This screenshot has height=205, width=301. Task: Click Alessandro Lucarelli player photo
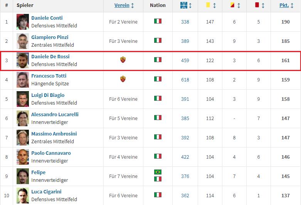coord(23,118)
